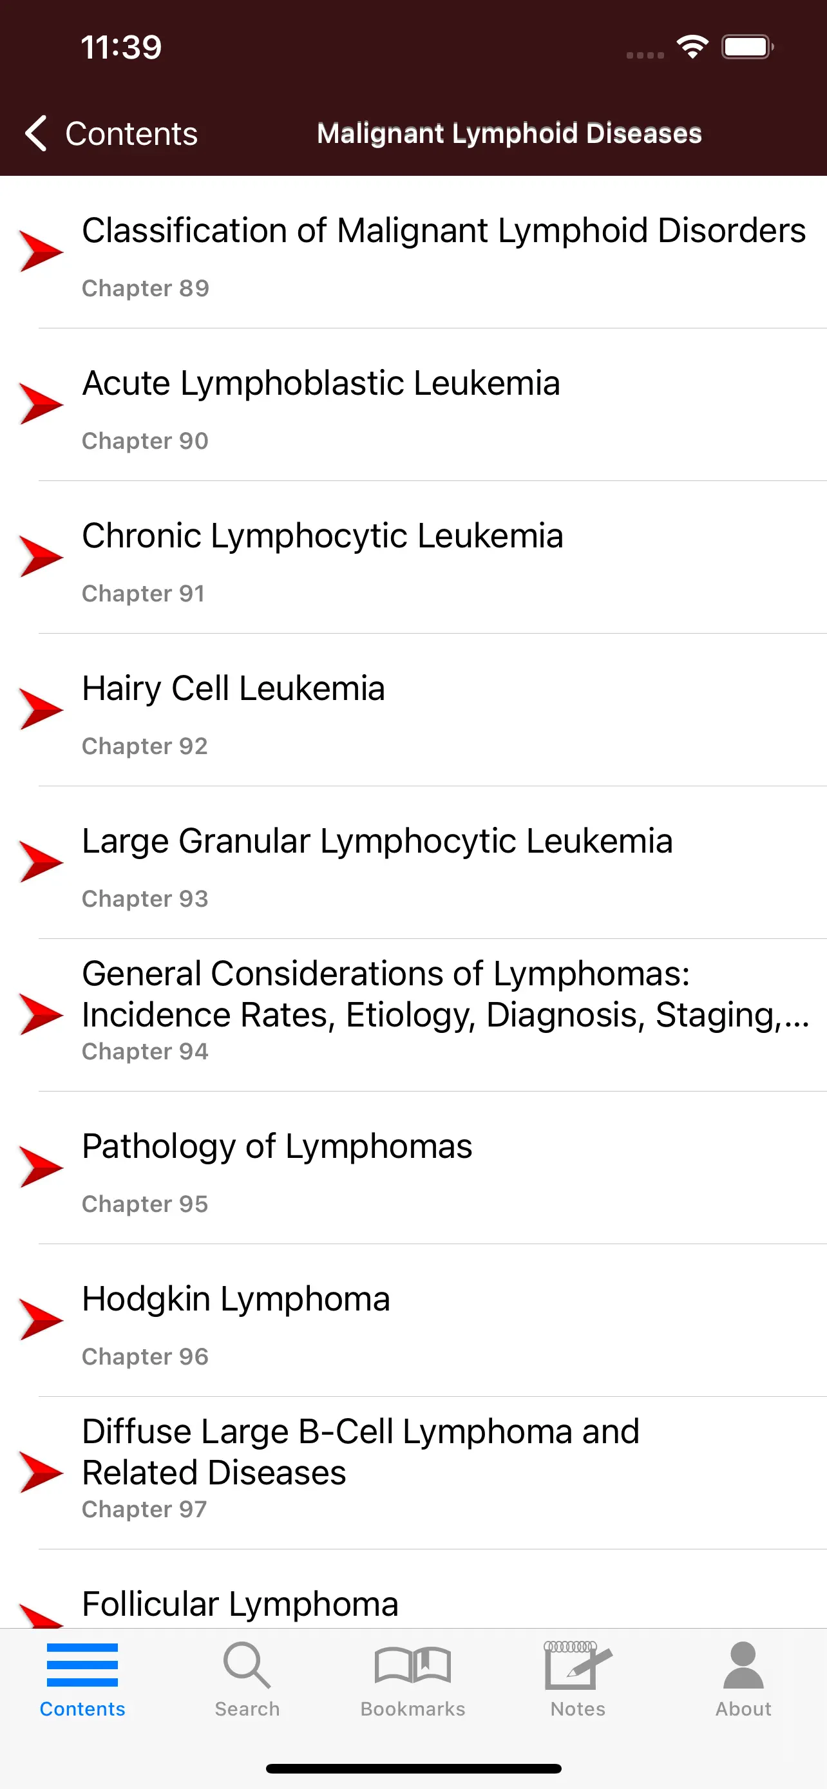
Task: Tap the back chevron icon
Action: (x=36, y=133)
